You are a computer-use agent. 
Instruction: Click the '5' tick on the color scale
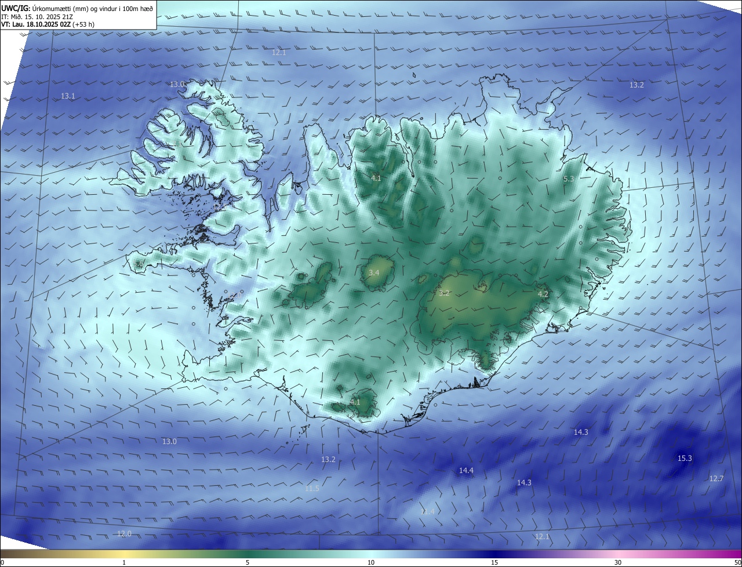(x=248, y=562)
